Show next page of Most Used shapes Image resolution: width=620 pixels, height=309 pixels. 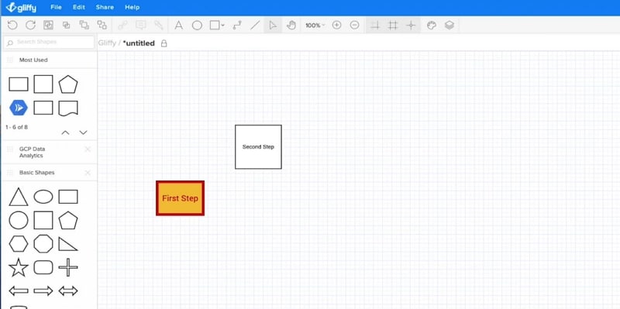tap(83, 132)
